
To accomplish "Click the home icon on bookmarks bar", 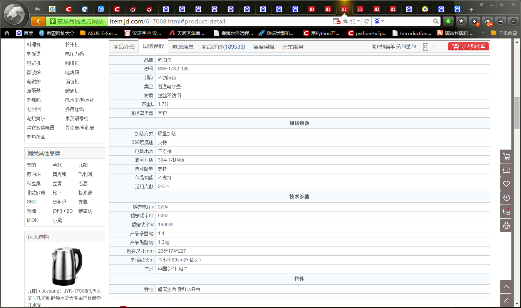I will point(7,33).
